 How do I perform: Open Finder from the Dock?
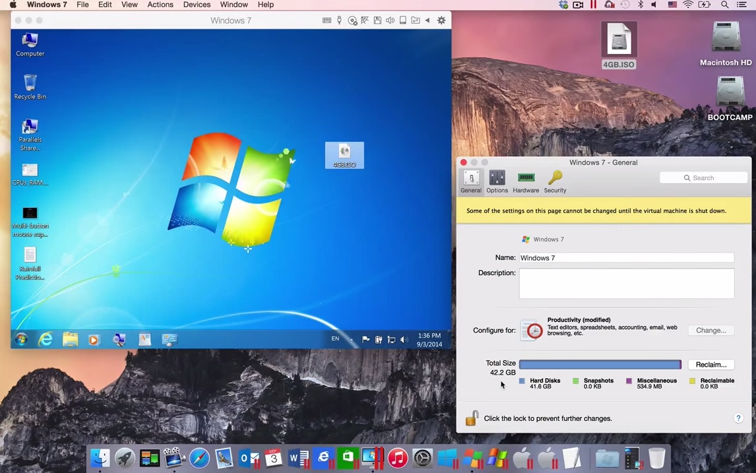(100, 458)
